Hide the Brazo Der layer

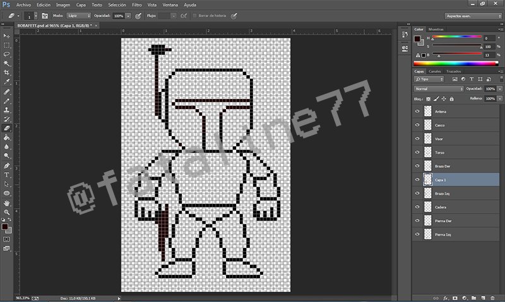pyautogui.click(x=417, y=166)
